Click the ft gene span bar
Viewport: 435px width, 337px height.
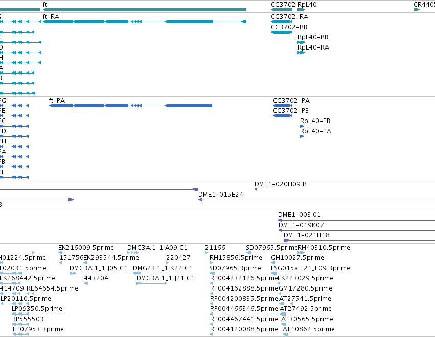point(145,10)
